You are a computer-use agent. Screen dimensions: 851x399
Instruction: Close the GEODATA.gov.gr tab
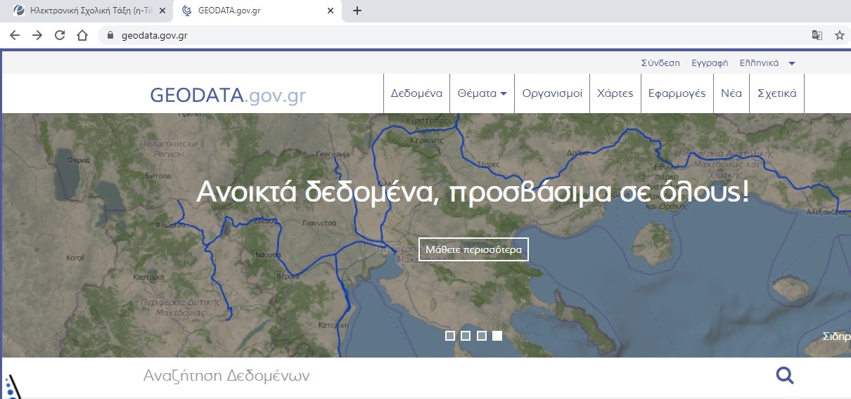pos(331,11)
